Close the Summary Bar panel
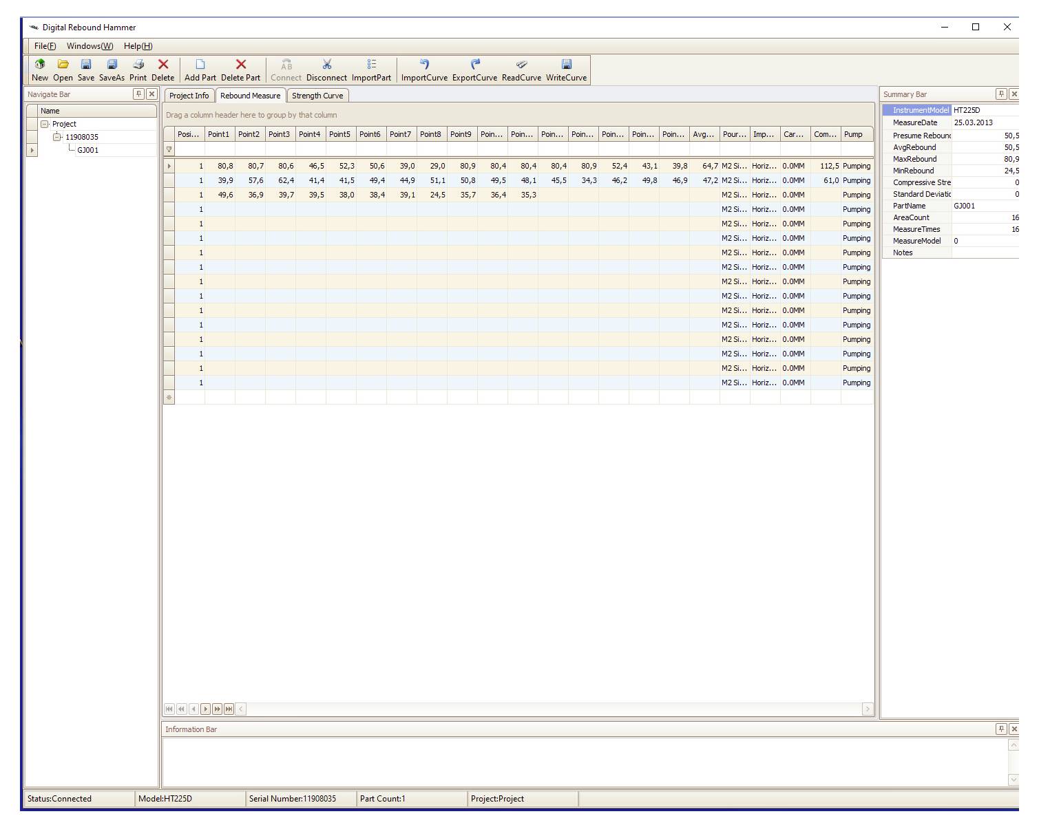Image resolution: width=1039 pixels, height=827 pixels. tap(1014, 94)
